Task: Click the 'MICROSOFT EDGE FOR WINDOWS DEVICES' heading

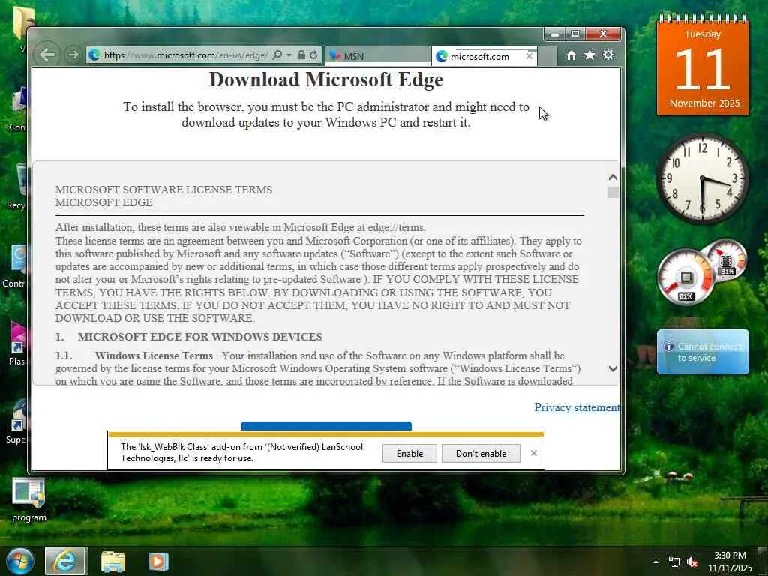Action: tap(199, 337)
